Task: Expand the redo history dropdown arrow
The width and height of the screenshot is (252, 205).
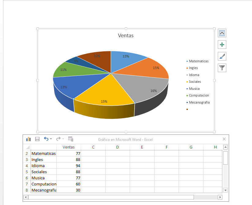Action: pyautogui.click(x=63, y=139)
